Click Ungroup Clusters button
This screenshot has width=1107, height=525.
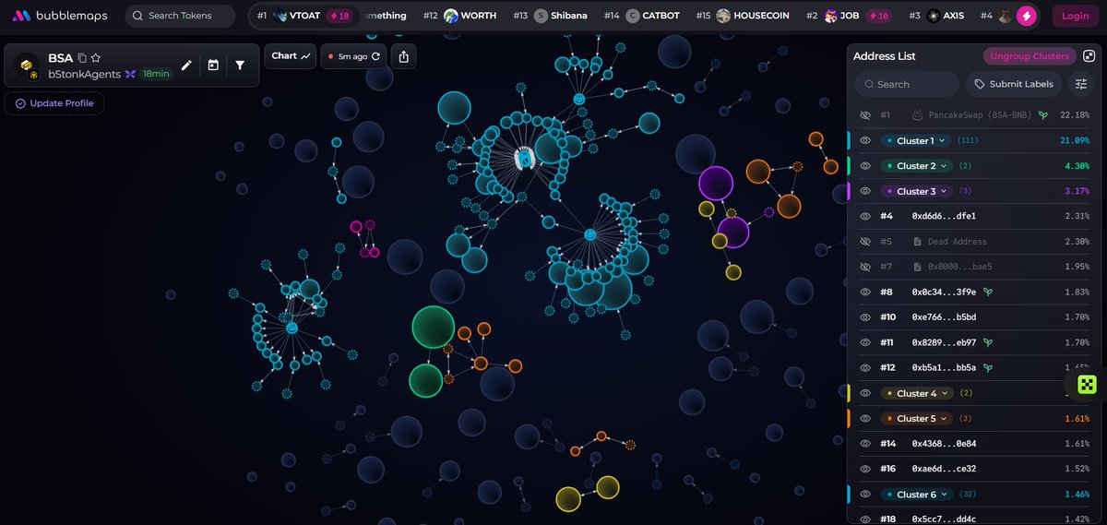pyautogui.click(x=1029, y=56)
